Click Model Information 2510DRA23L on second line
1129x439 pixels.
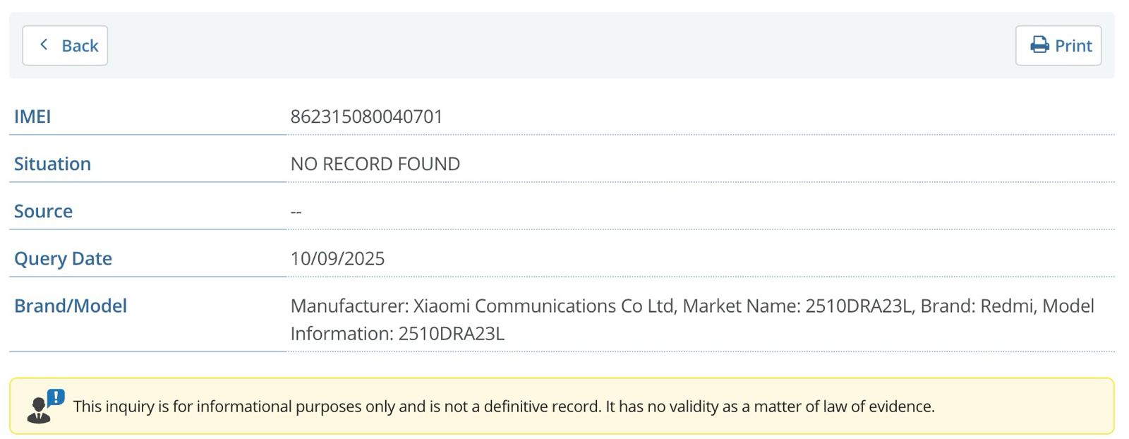[x=397, y=333]
